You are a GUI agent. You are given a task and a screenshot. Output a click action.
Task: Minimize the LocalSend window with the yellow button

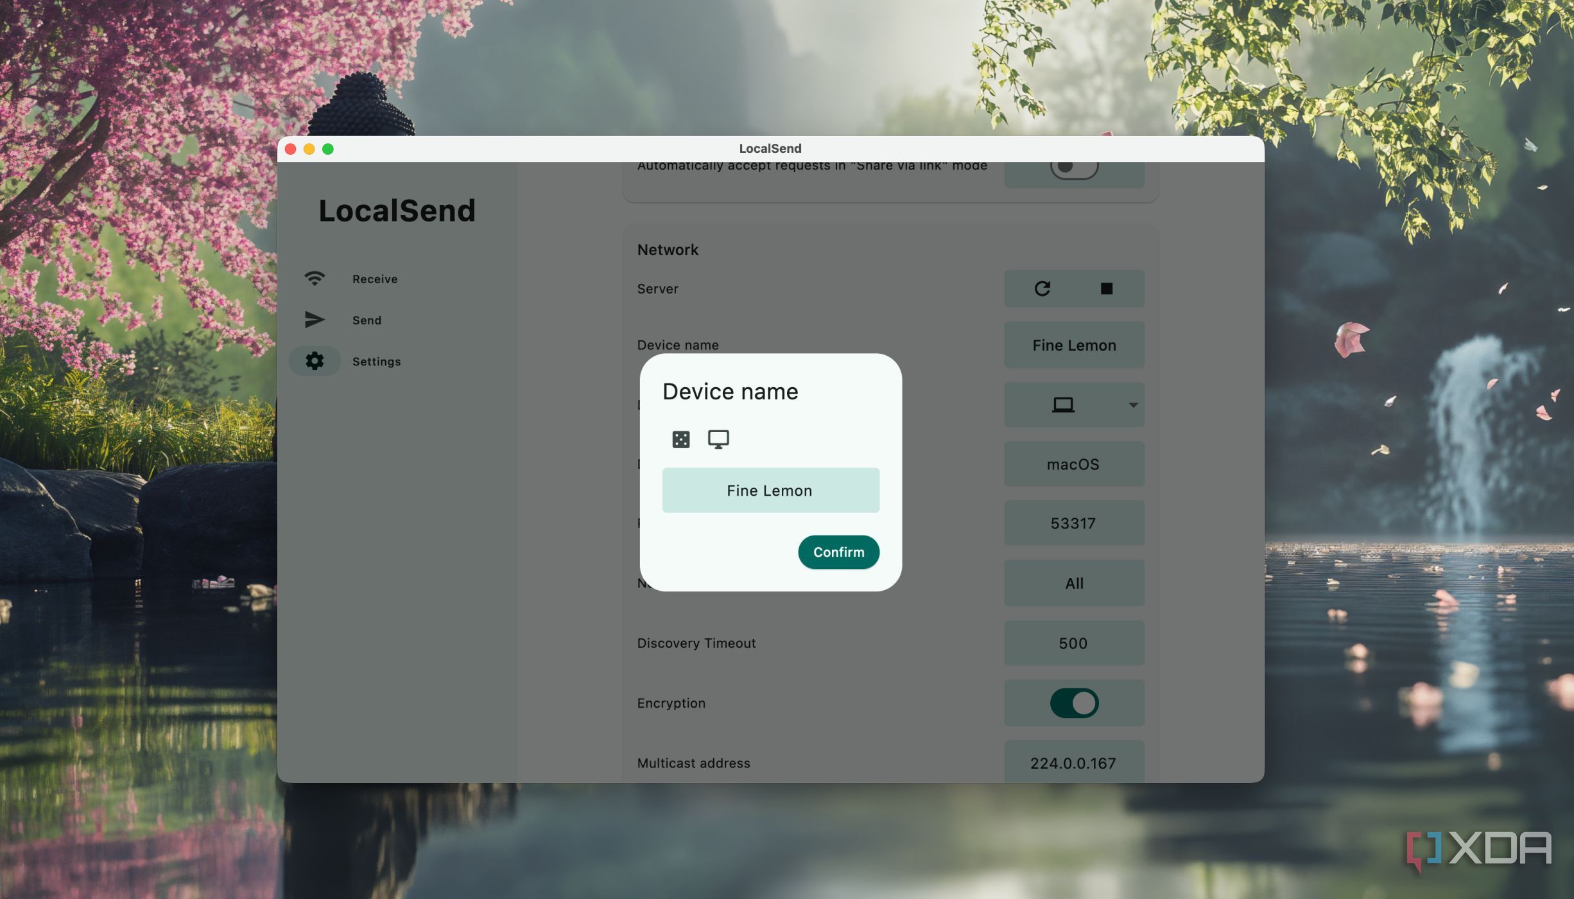point(309,149)
